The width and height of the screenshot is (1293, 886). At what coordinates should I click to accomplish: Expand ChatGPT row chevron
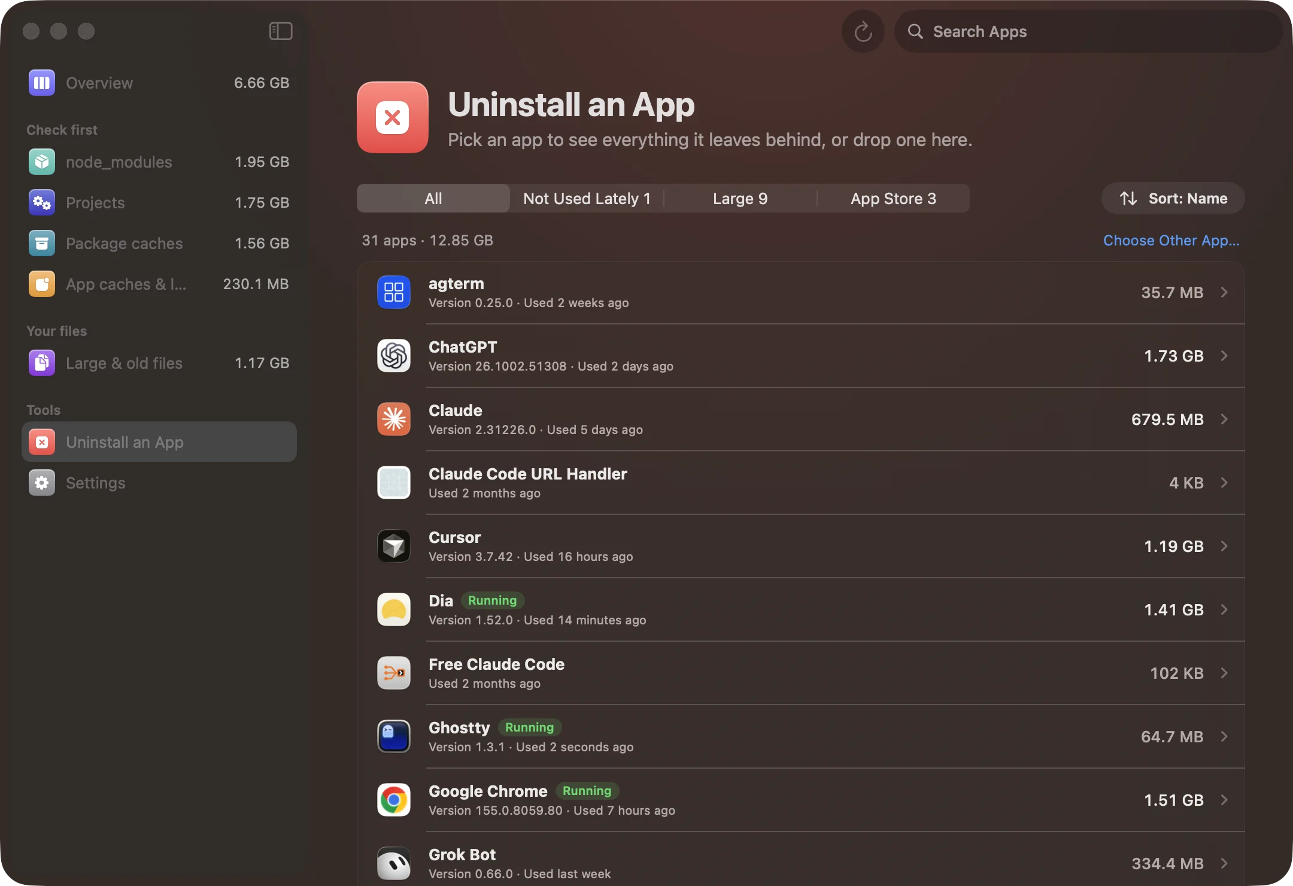[1224, 356]
